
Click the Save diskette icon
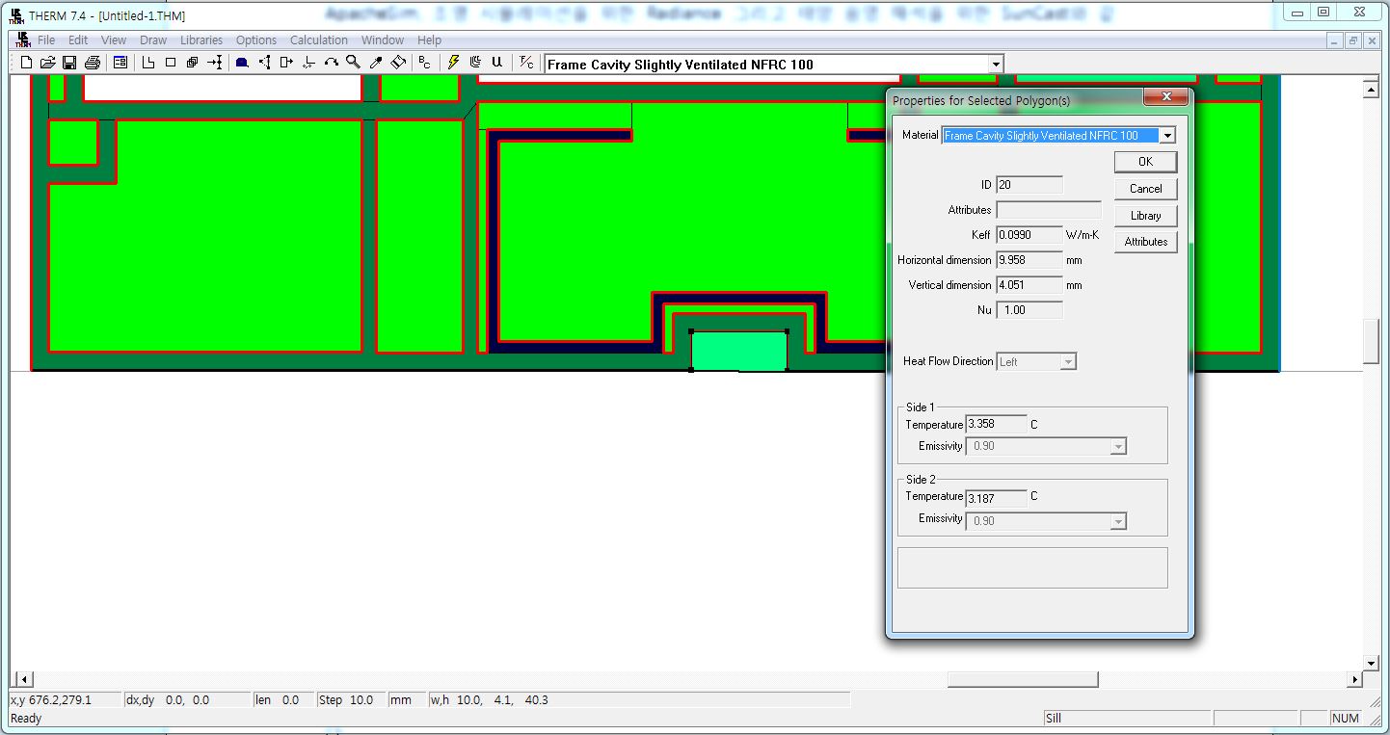pyautogui.click(x=69, y=63)
